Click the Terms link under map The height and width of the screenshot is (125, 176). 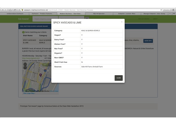tap(52, 91)
